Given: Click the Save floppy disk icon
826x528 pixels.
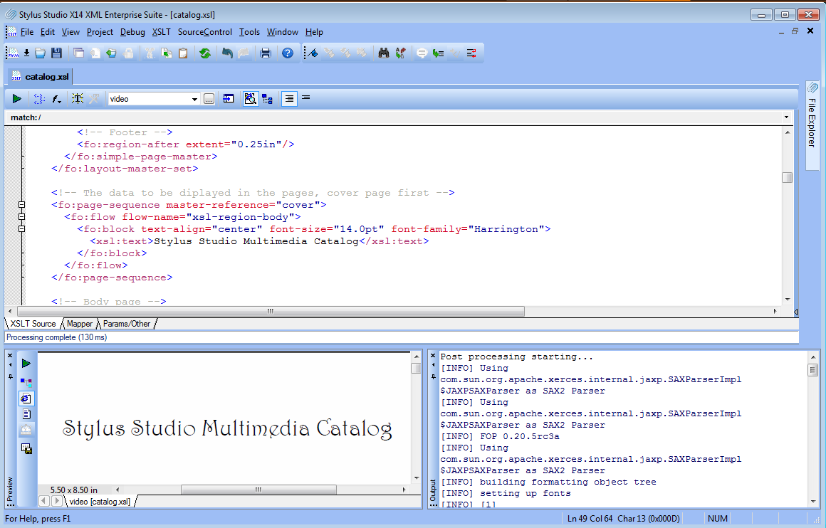Looking at the screenshot, I should click(x=56, y=53).
